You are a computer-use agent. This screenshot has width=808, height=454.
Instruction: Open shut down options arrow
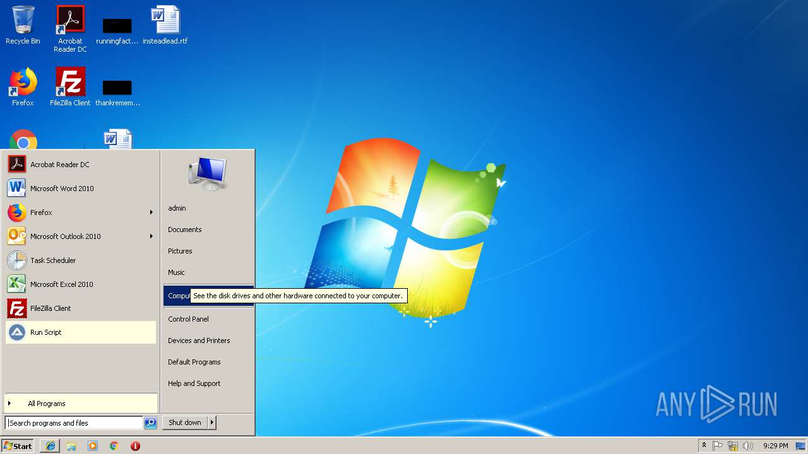click(212, 422)
